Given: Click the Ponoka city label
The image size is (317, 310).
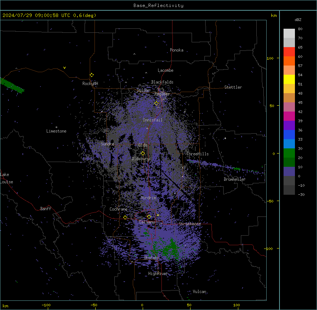Looking at the screenshot, I should [x=177, y=50].
